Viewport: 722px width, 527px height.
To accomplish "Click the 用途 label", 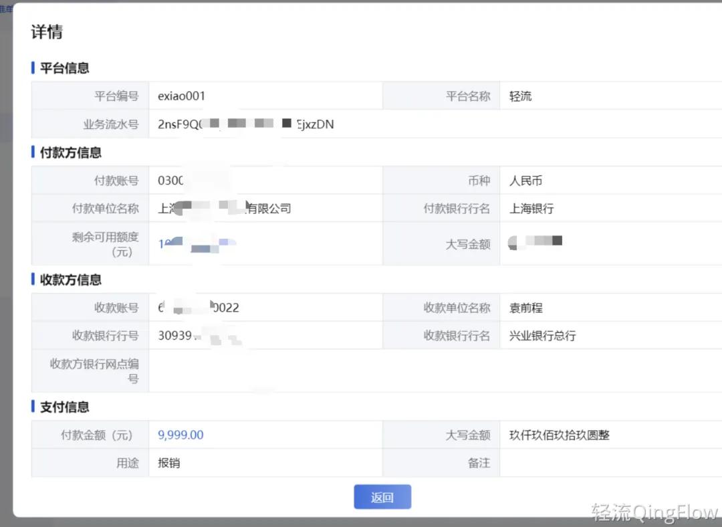I will (128, 463).
